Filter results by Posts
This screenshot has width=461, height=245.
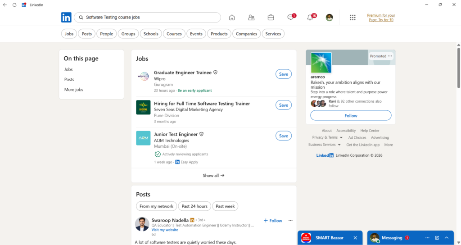coord(87,34)
